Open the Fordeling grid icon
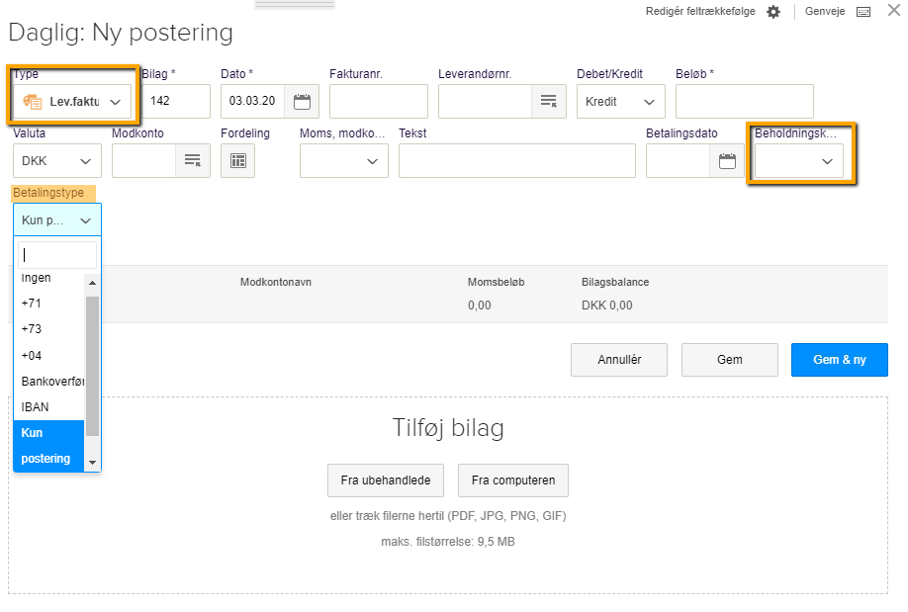Viewport: 908px width, 612px height. point(237,161)
